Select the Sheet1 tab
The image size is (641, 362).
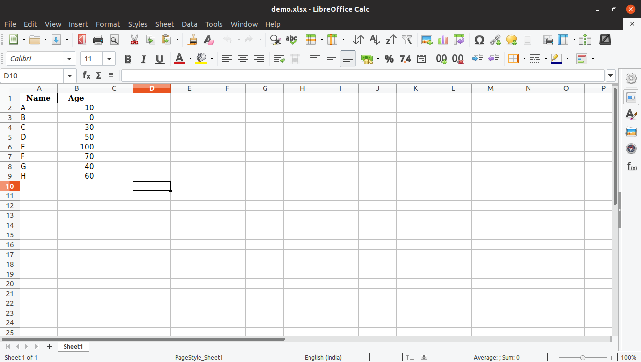[73, 346]
